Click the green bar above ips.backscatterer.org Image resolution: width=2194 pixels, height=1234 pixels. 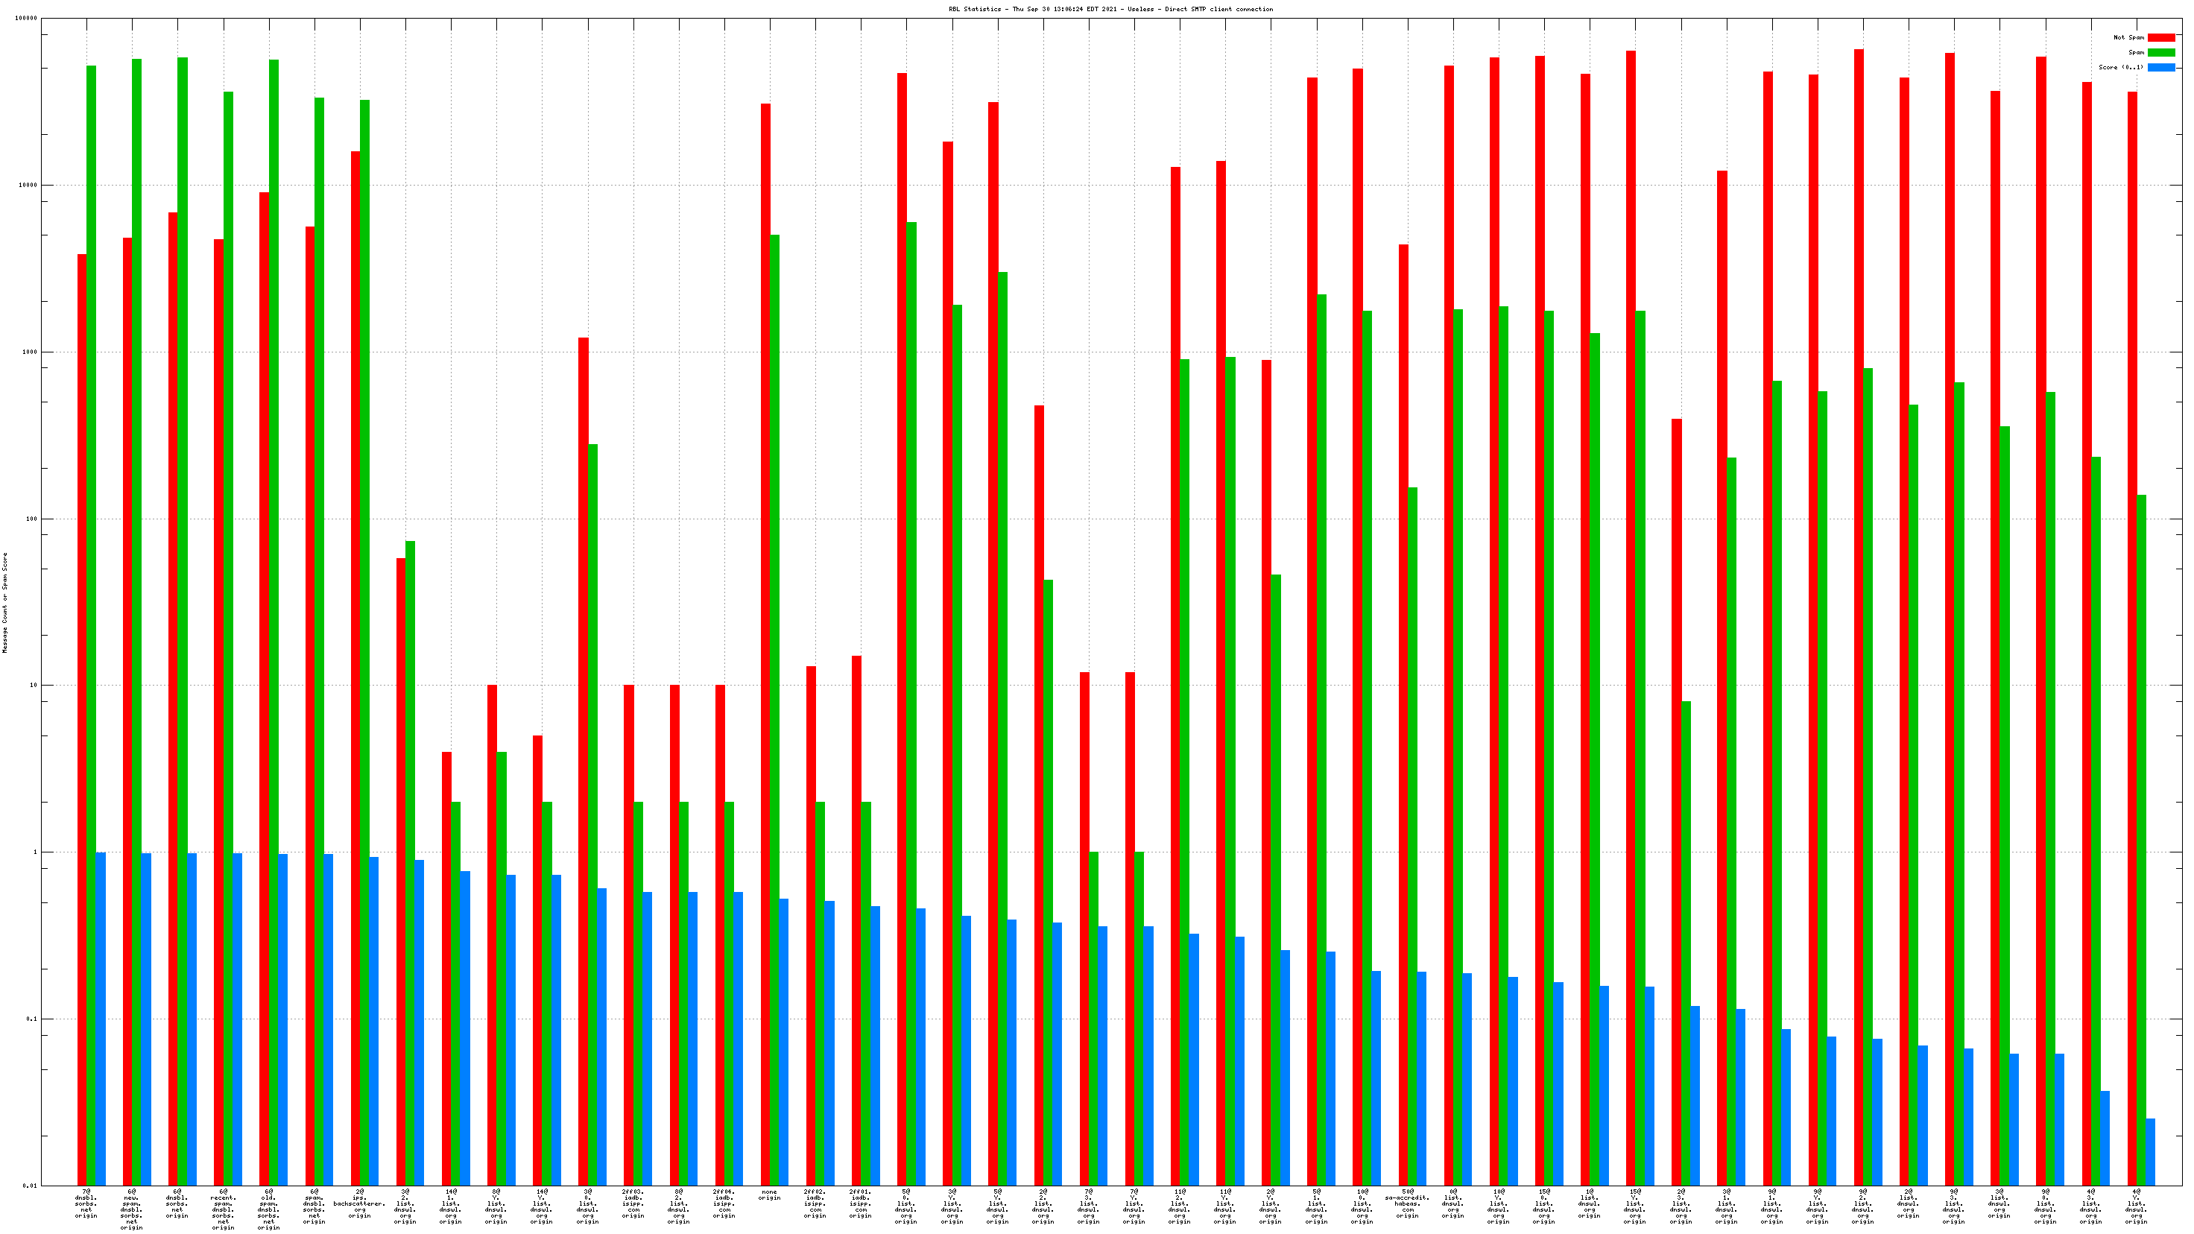tap(364, 596)
